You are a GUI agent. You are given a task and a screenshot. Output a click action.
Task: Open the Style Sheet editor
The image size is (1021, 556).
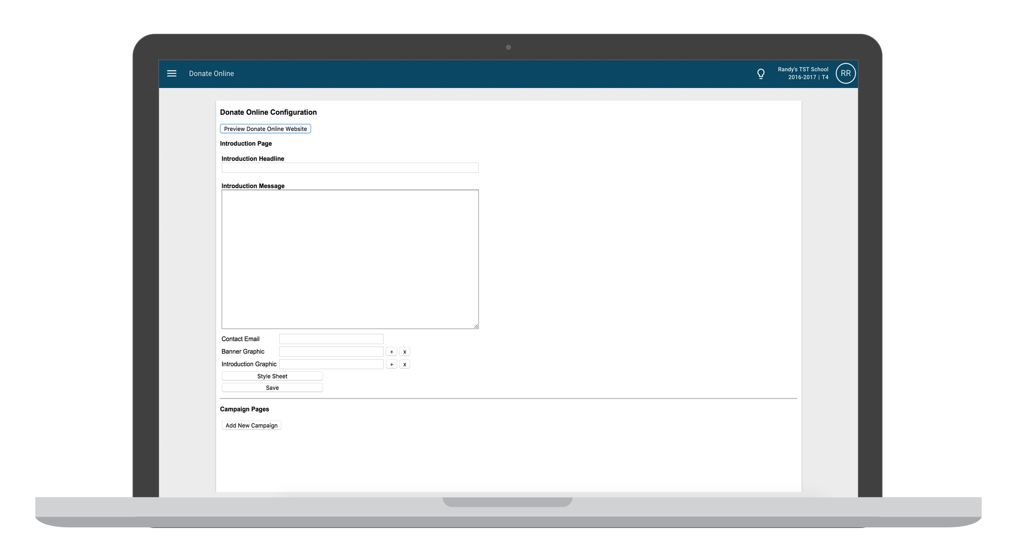(x=272, y=376)
